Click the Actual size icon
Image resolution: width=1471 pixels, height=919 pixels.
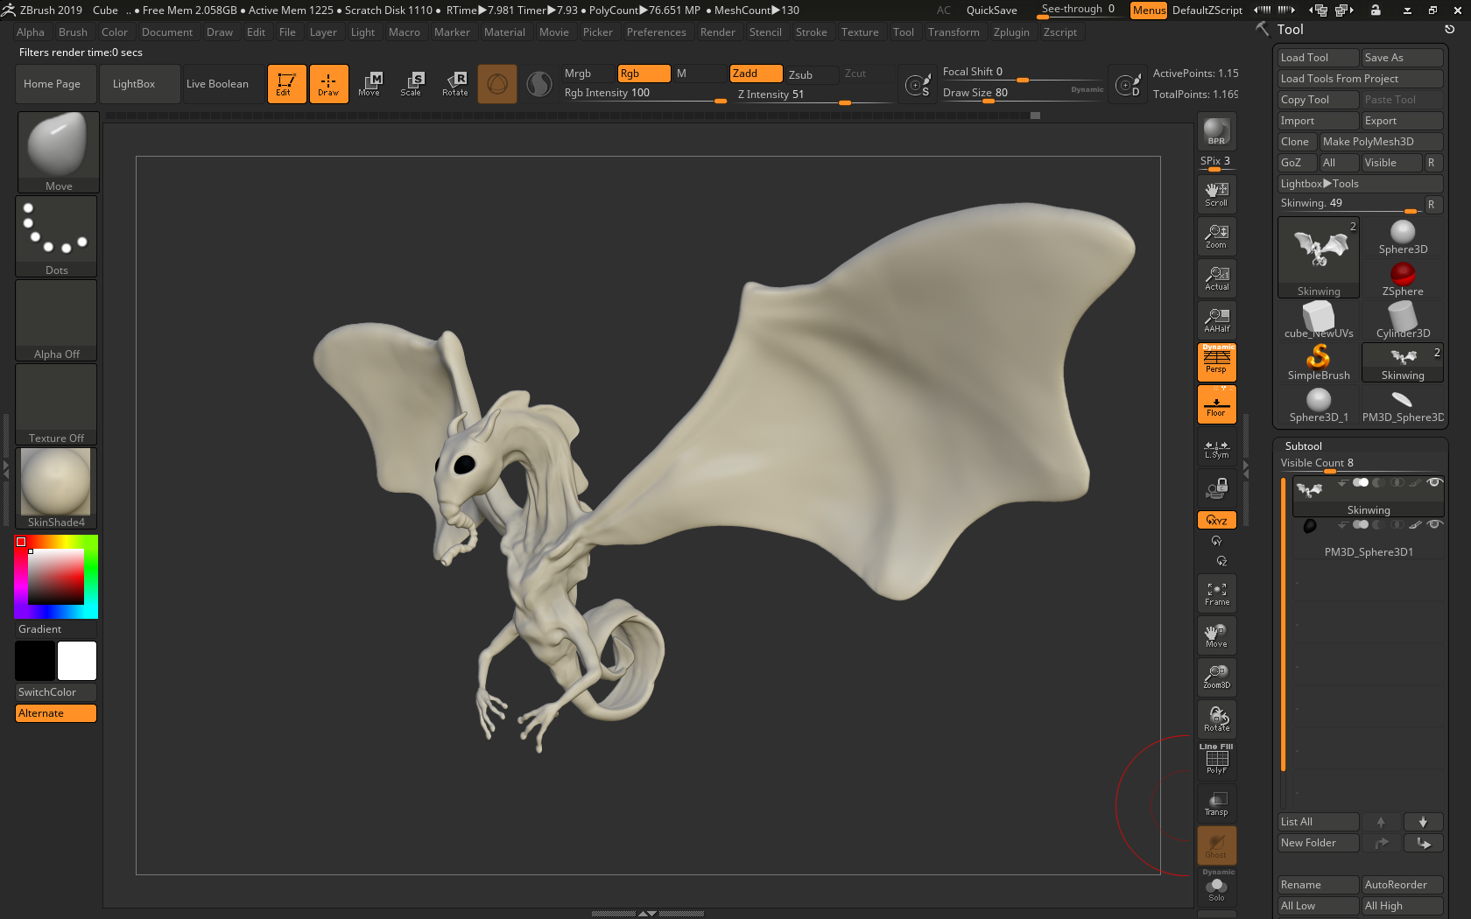click(x=1216, y=278)
